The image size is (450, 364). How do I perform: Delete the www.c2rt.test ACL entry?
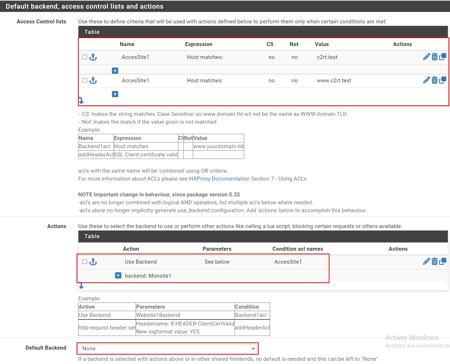pyautogui.click(x=435, y=80)
